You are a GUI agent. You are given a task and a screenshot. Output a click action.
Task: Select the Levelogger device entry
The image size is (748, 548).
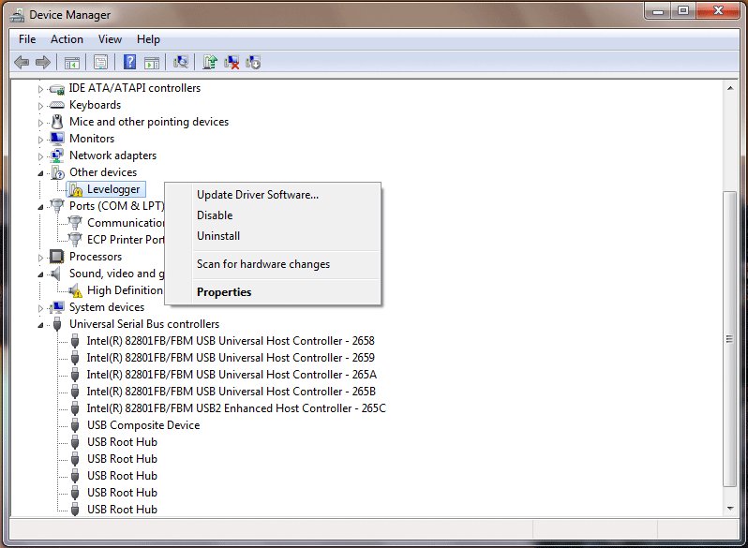point(113,189)
